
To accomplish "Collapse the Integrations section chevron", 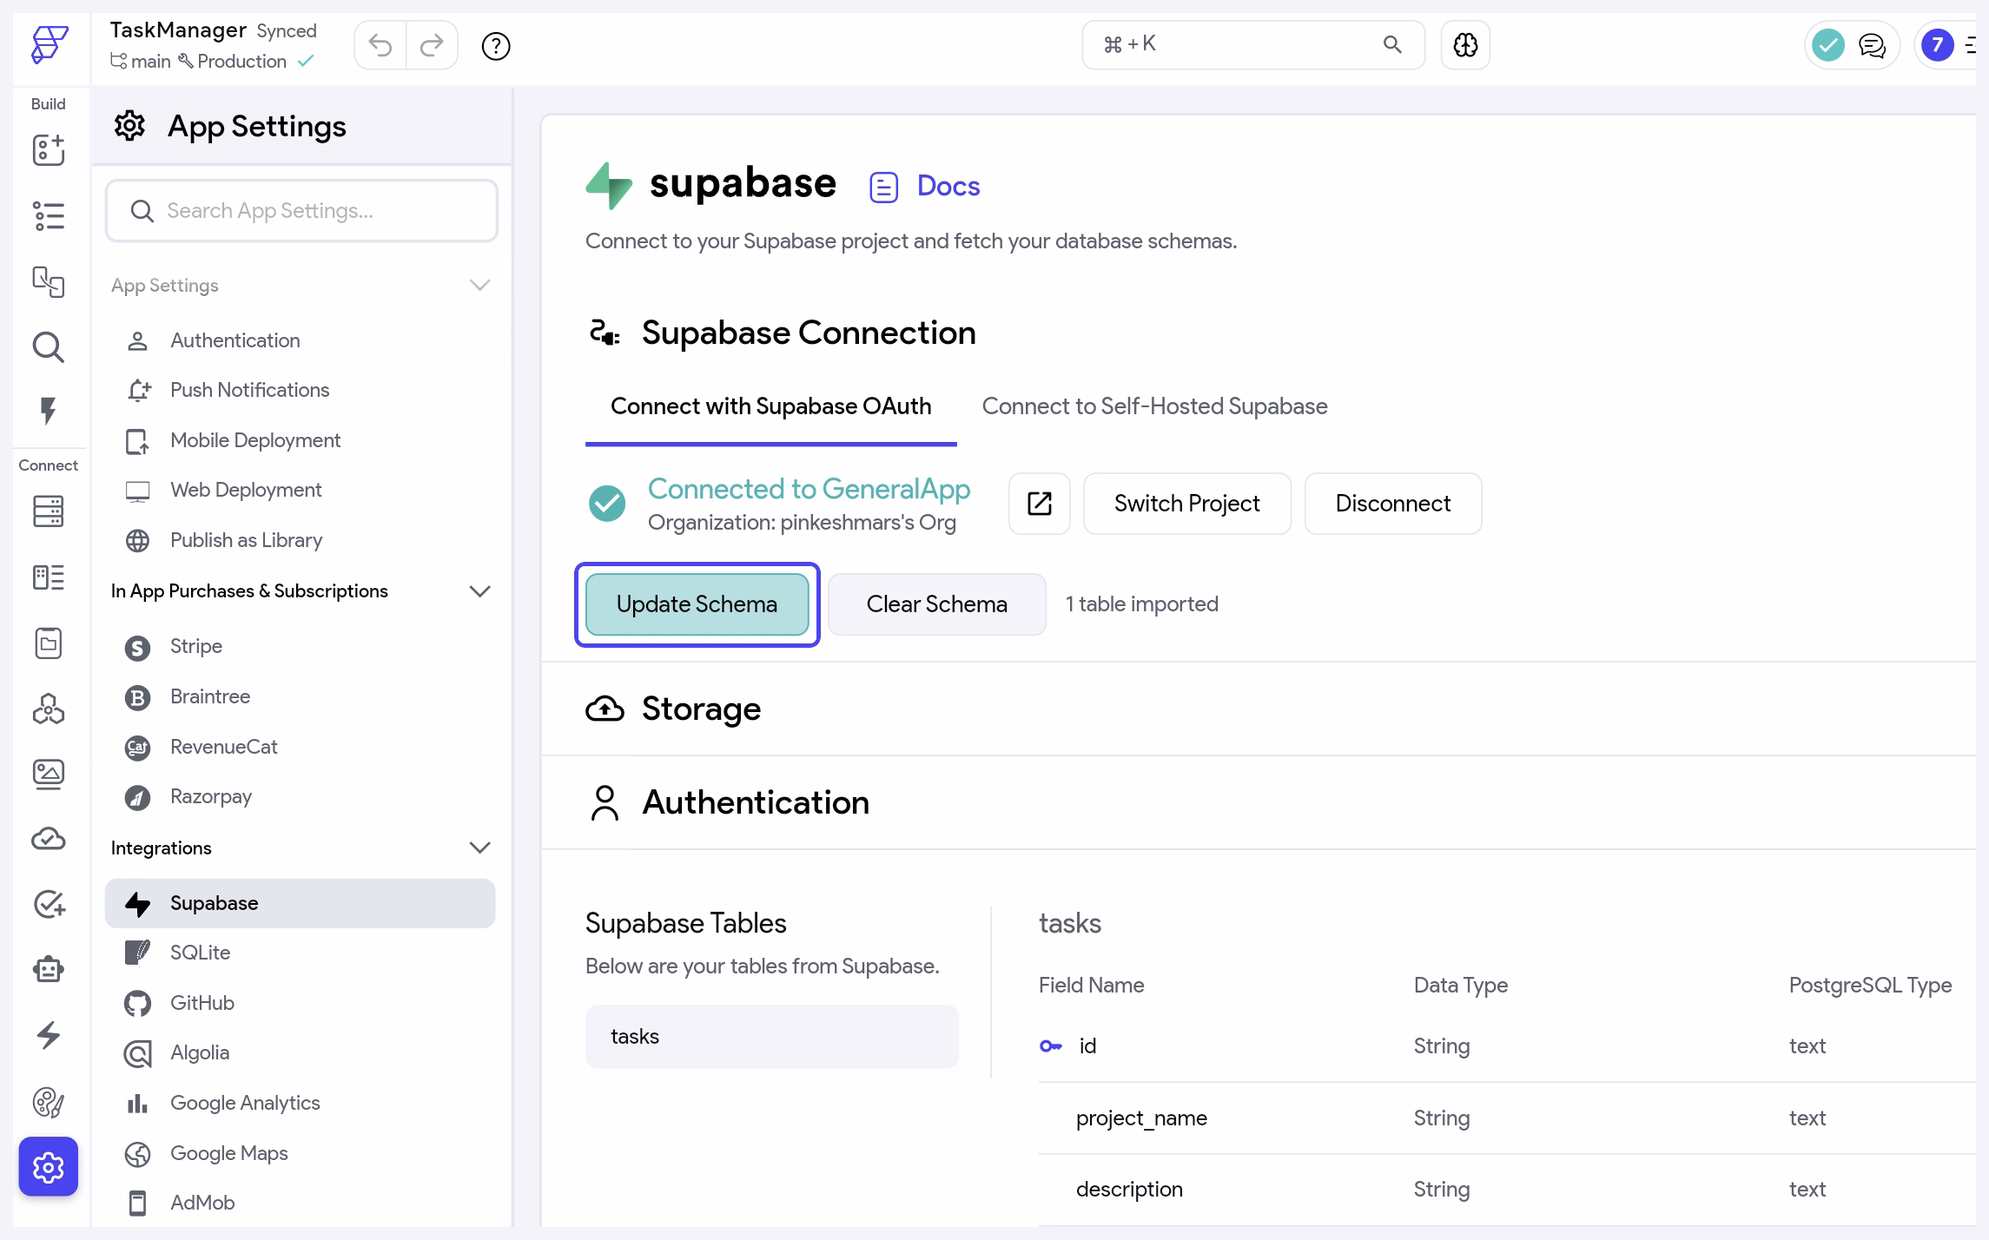I will point(479,848).
